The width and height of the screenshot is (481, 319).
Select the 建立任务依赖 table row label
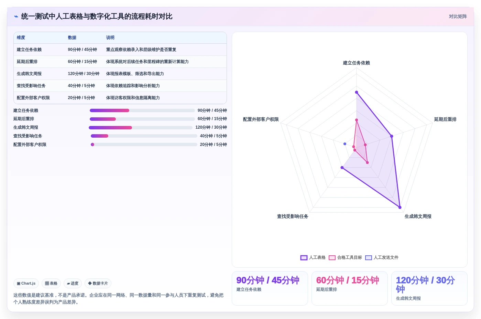click(x=29, y=50)
